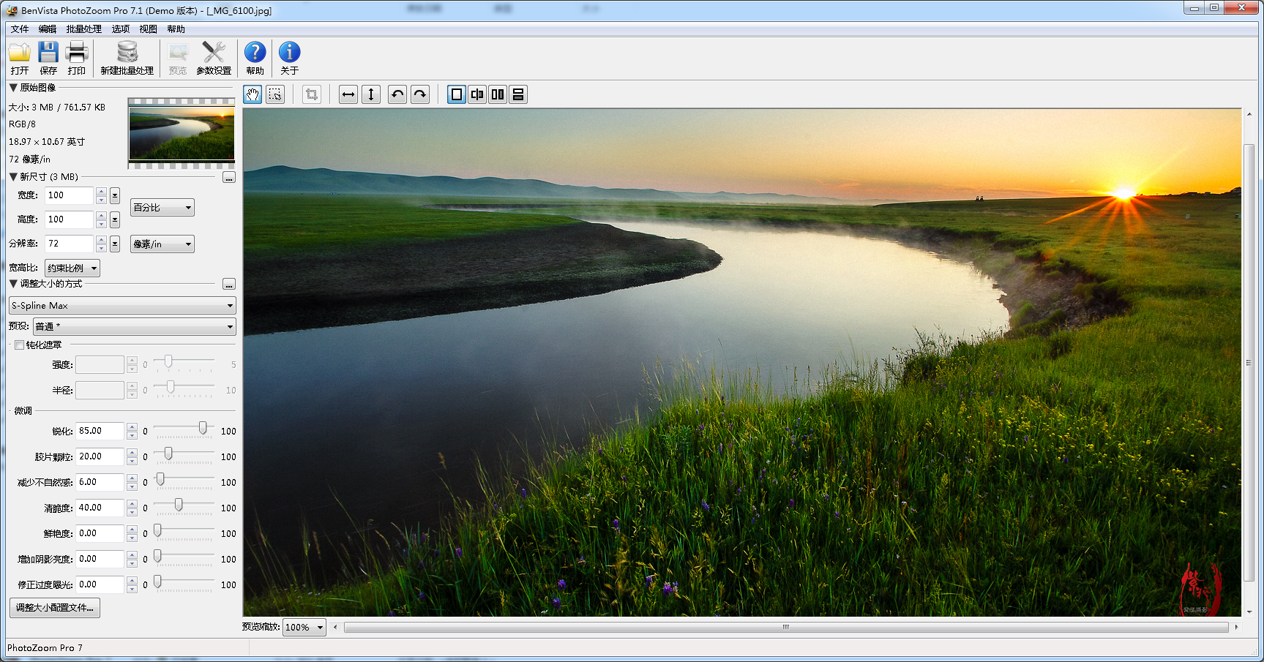Open the percentage (百分比) unit dropdown
The height and width of the screenshot is (662, 1264).
[x=162, y=208]
